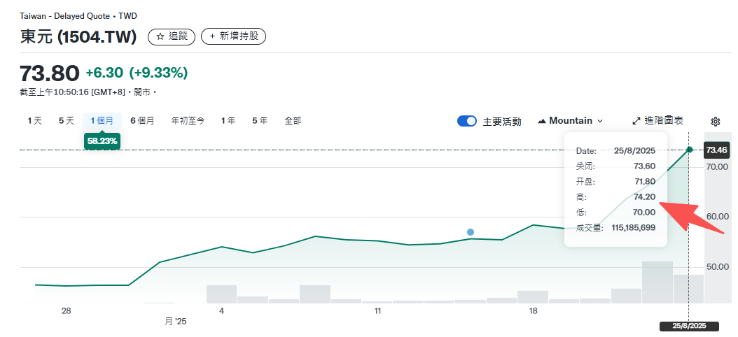
Task: Choose the 年初至今 range
Action: click(x=188, y=121)
